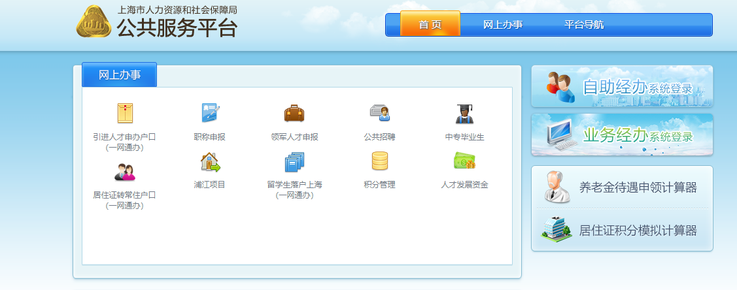Open the couple icon for 居住证转常住户口
This screenshot has height=290, width=737.
125,172
